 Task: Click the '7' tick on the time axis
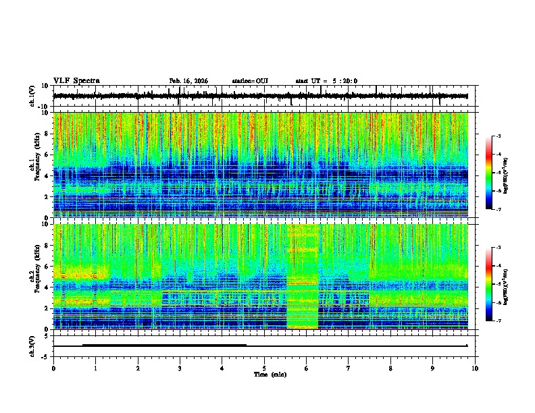coord(349,368)
